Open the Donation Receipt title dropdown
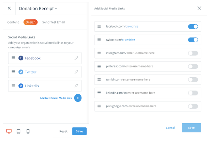209x141 pixels. point(38,9)
